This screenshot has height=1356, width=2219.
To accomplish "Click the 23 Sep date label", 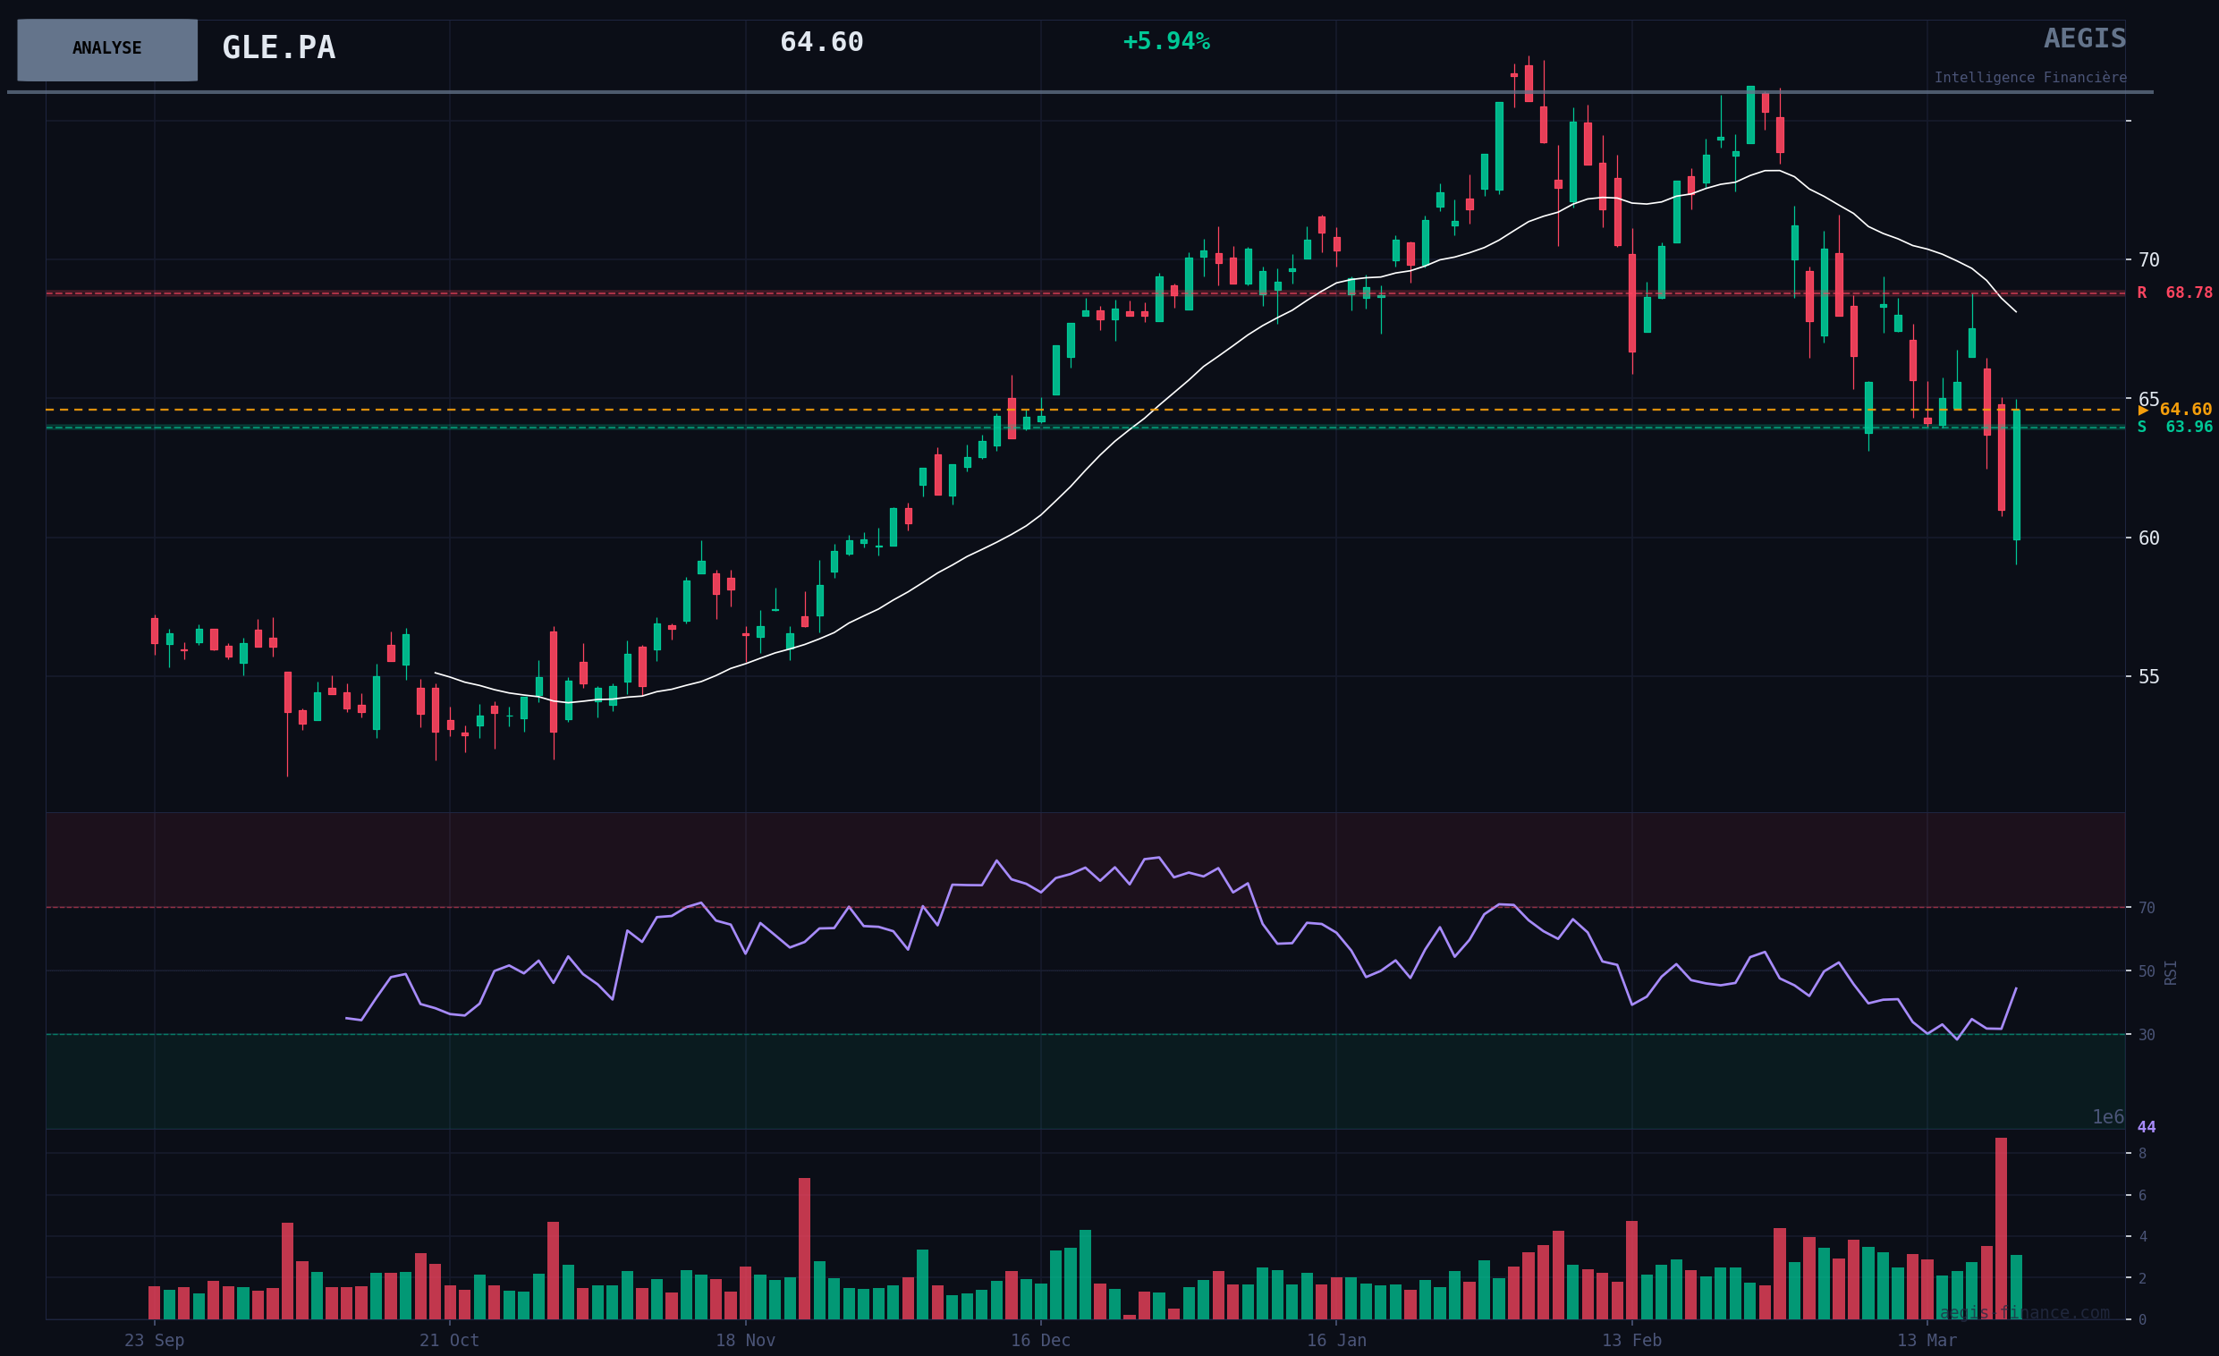I will tap(154, 1340).
